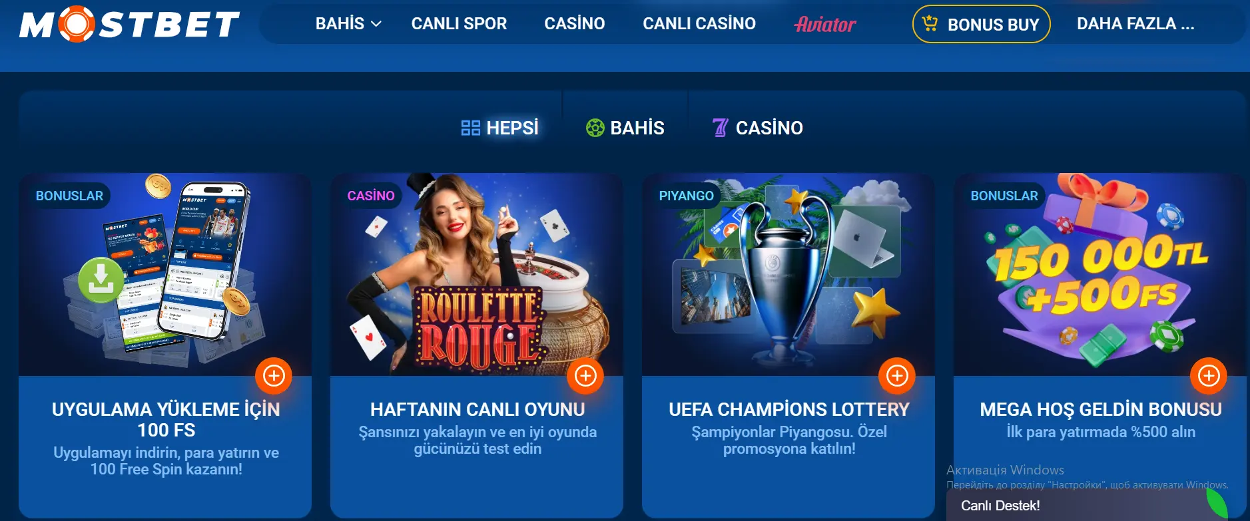Expand plus icon on app download card
This screenshot has height=521, width=1250.
pos(274,376)
